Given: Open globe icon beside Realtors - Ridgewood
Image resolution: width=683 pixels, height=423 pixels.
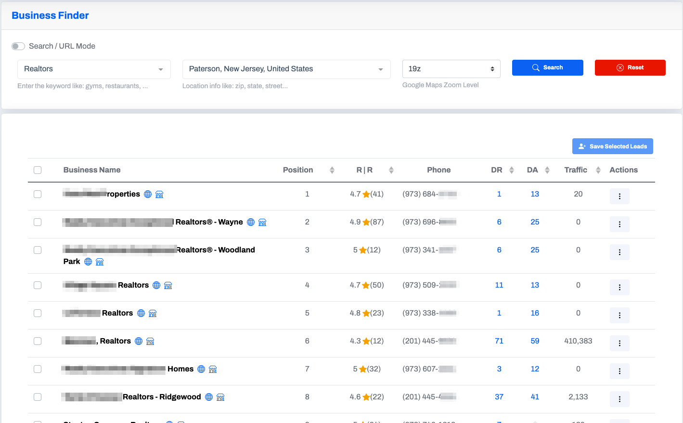Looking at the screenshot, I should point(209,397).
